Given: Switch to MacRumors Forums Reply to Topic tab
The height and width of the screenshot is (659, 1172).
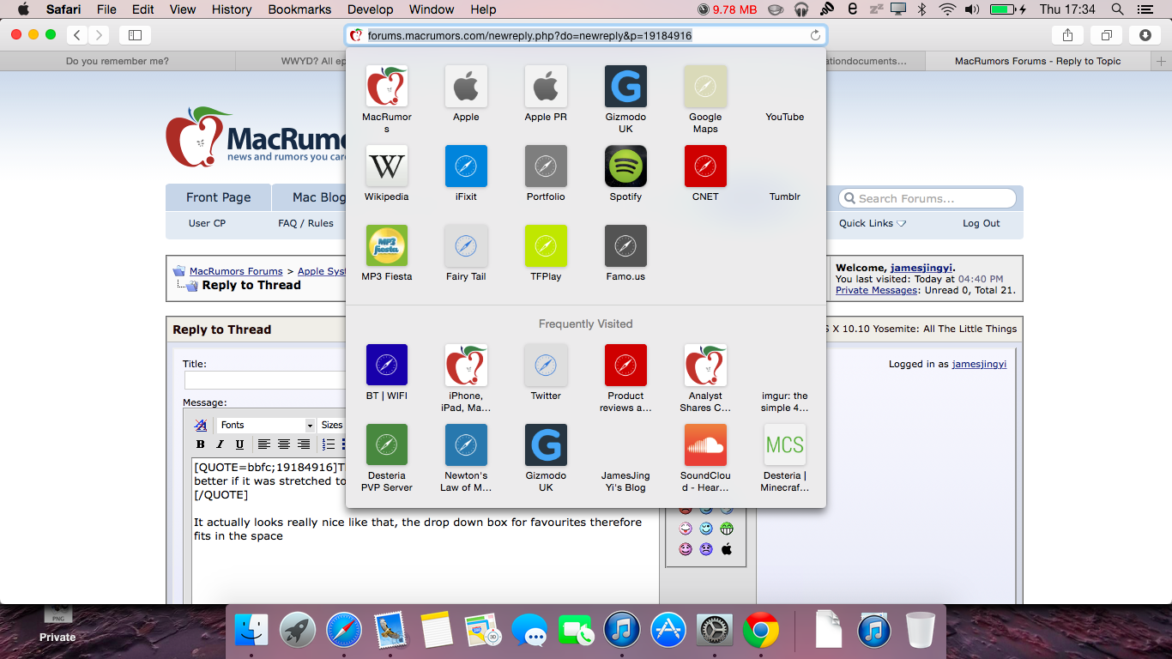Looking at the screenshot, I should tap(1037, 61).
